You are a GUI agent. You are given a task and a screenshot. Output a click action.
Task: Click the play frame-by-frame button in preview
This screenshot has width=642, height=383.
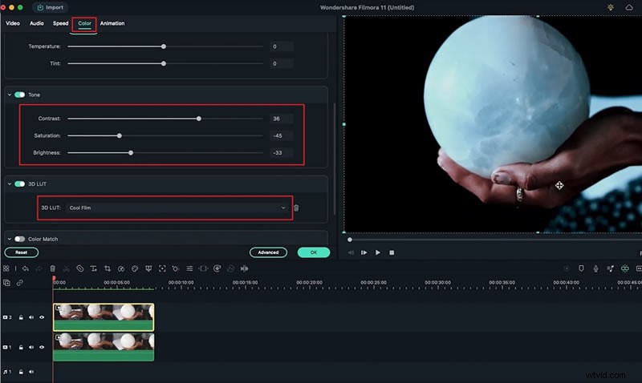coord(364,252)
